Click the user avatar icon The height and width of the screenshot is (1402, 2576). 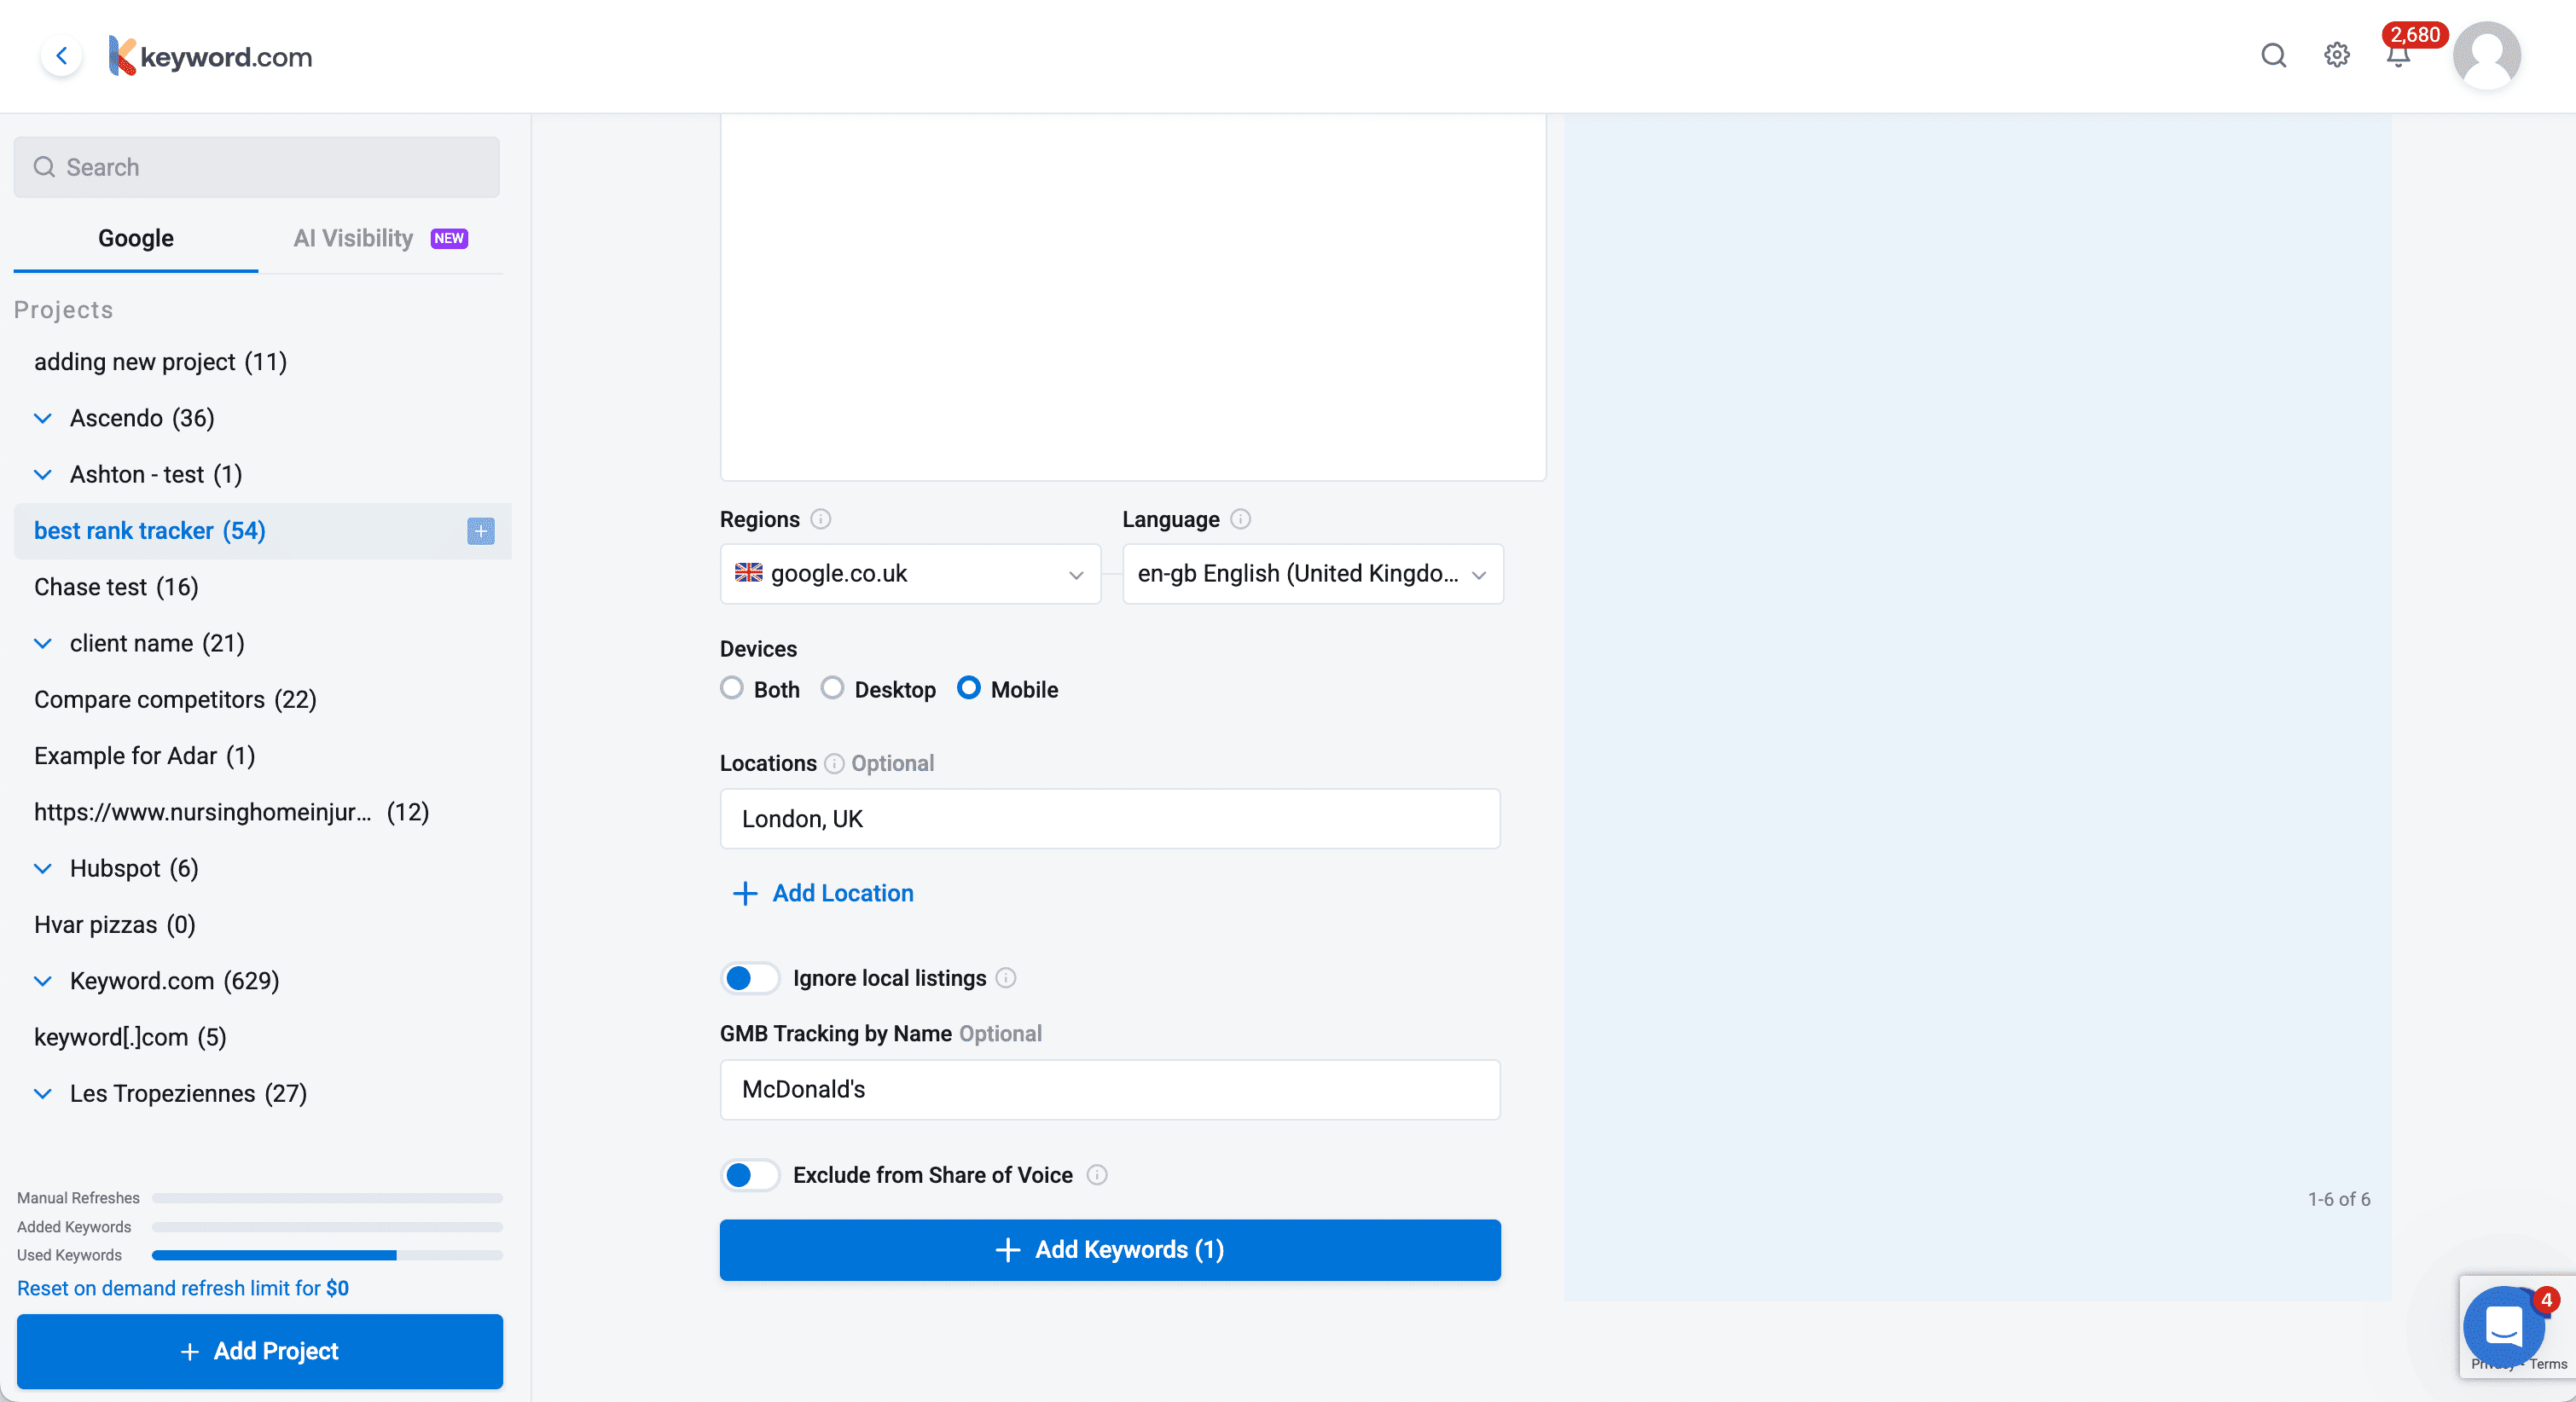tap(2486, 56)
